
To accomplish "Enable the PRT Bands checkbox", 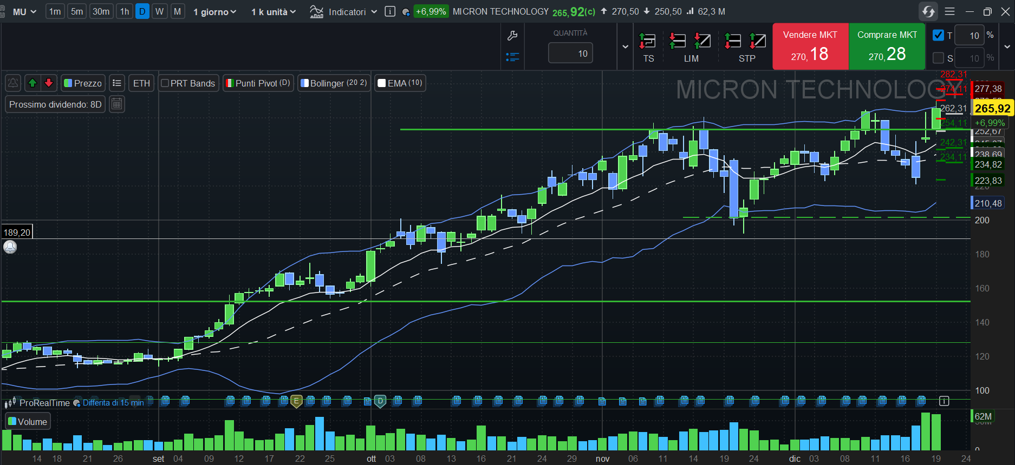I will pyautogui.click(x=165, y=83).
